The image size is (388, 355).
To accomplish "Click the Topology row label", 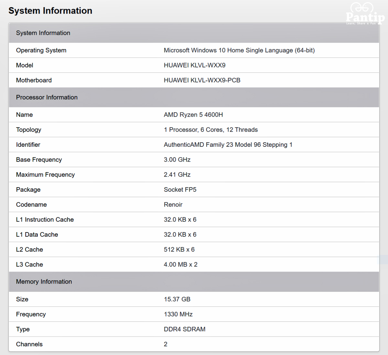I will pyautogui.click(x=28, y=130).
